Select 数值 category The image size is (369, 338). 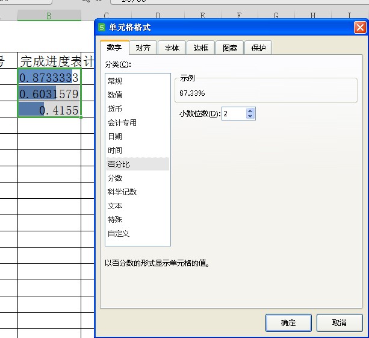(138, 95)
